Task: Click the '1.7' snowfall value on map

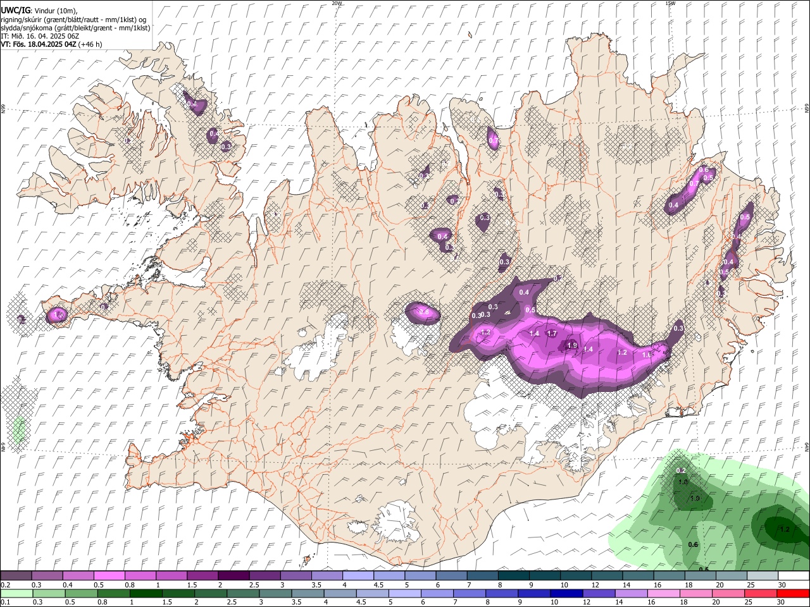Action: point(552,333)
